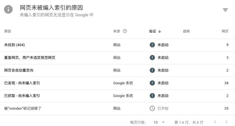The image size is (235, 126).
Task: Go to the previous page arrow
Action: tap(215, 122)
